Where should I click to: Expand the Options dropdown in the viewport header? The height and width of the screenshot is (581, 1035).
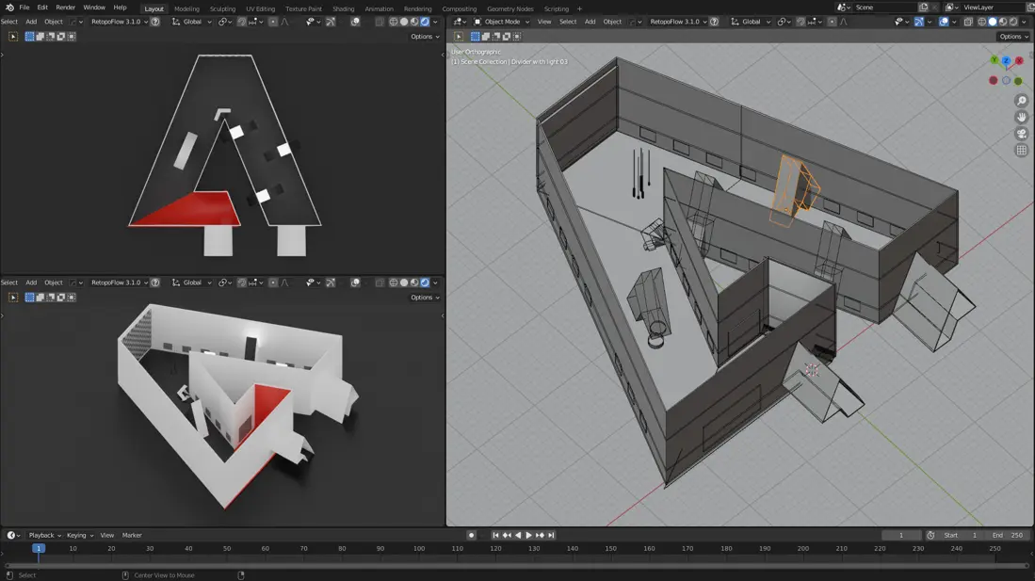tap(1011, 36)
